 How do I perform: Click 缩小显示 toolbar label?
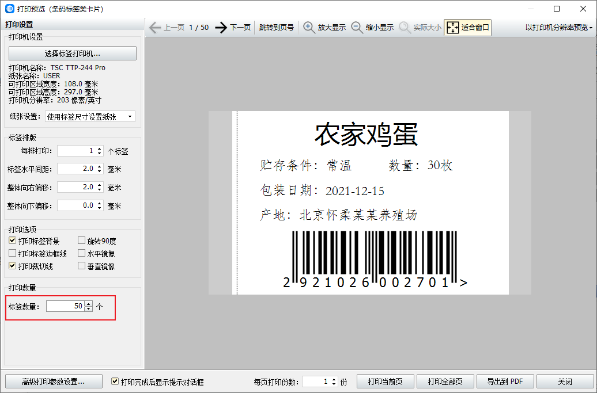pyautogui.click(x=380, y=28)
